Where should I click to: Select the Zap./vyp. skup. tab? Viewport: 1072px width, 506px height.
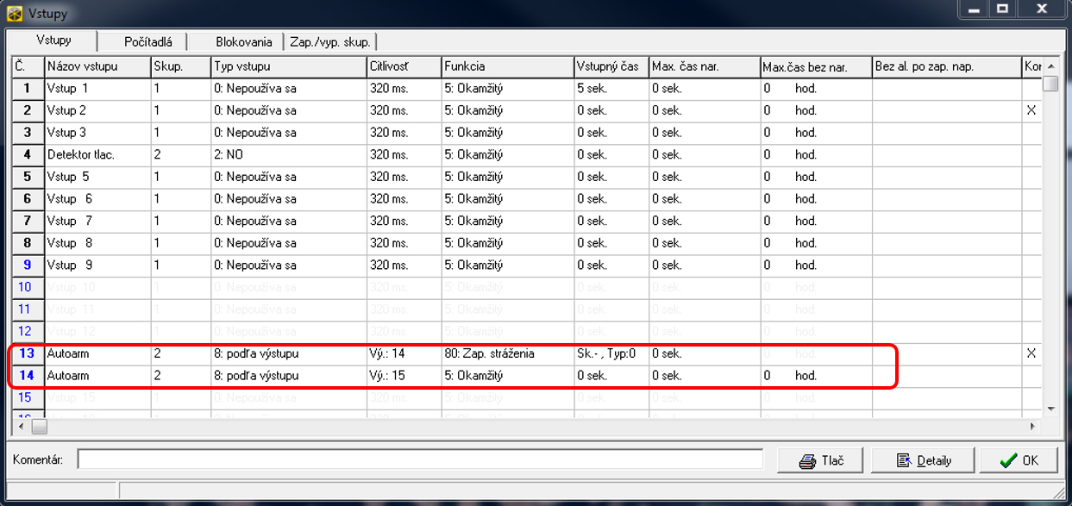click(x=331, y=41)
